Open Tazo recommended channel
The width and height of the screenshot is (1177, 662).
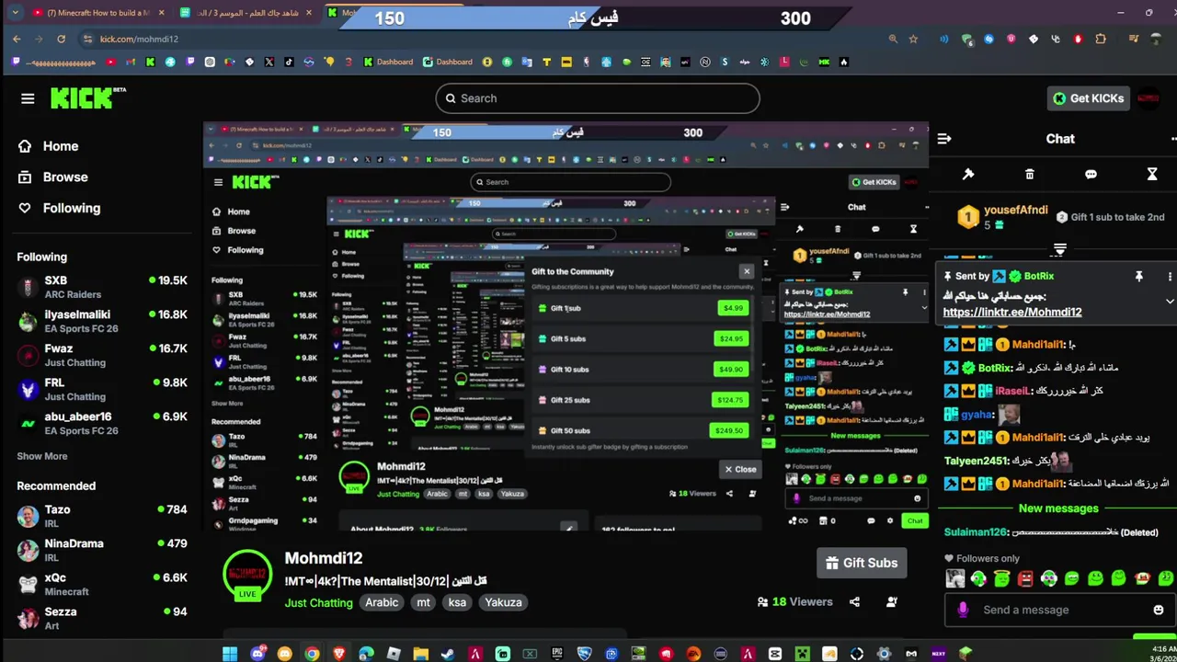pyautogui.click(x=102, y=516)
